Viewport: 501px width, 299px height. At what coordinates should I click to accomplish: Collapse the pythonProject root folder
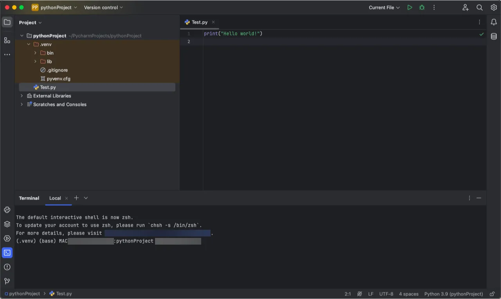click(x=22, y=36)
